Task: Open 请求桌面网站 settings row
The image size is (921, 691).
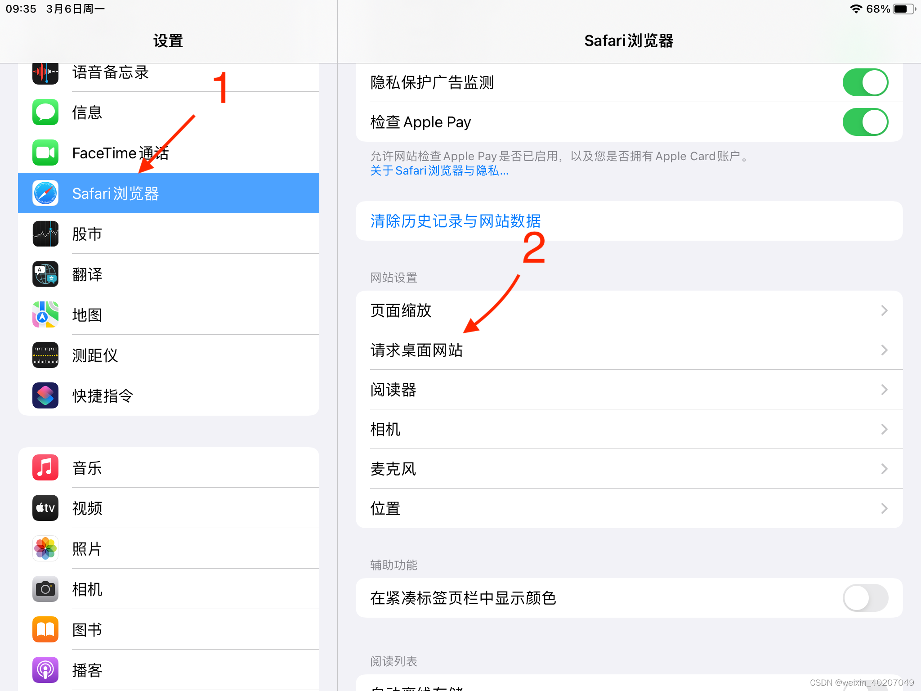Action: (629, 350)
